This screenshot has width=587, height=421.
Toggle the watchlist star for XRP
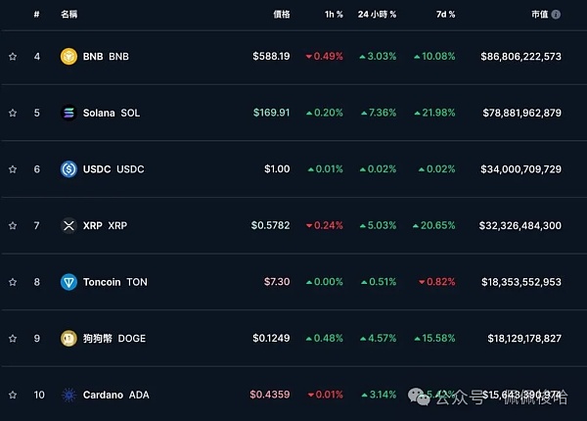(13, 225)
